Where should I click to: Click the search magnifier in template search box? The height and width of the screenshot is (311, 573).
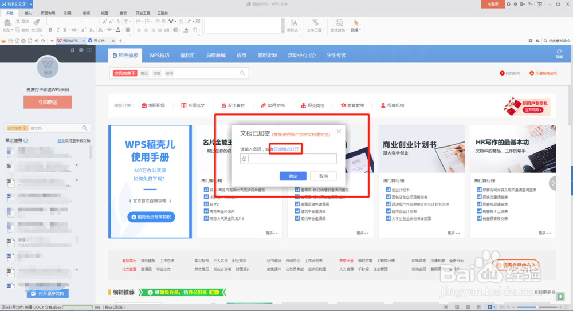(x=242, y=73)
